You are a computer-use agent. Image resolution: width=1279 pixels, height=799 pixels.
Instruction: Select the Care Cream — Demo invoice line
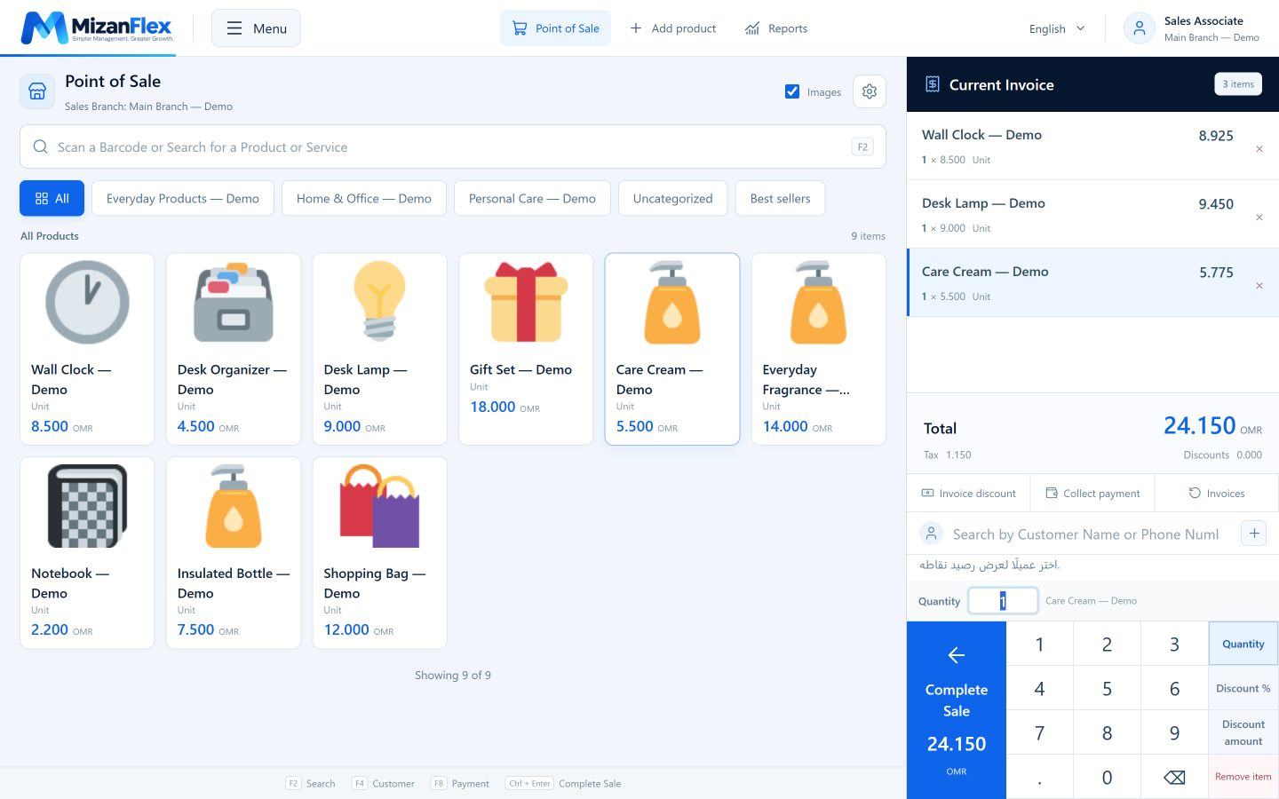1092,282
